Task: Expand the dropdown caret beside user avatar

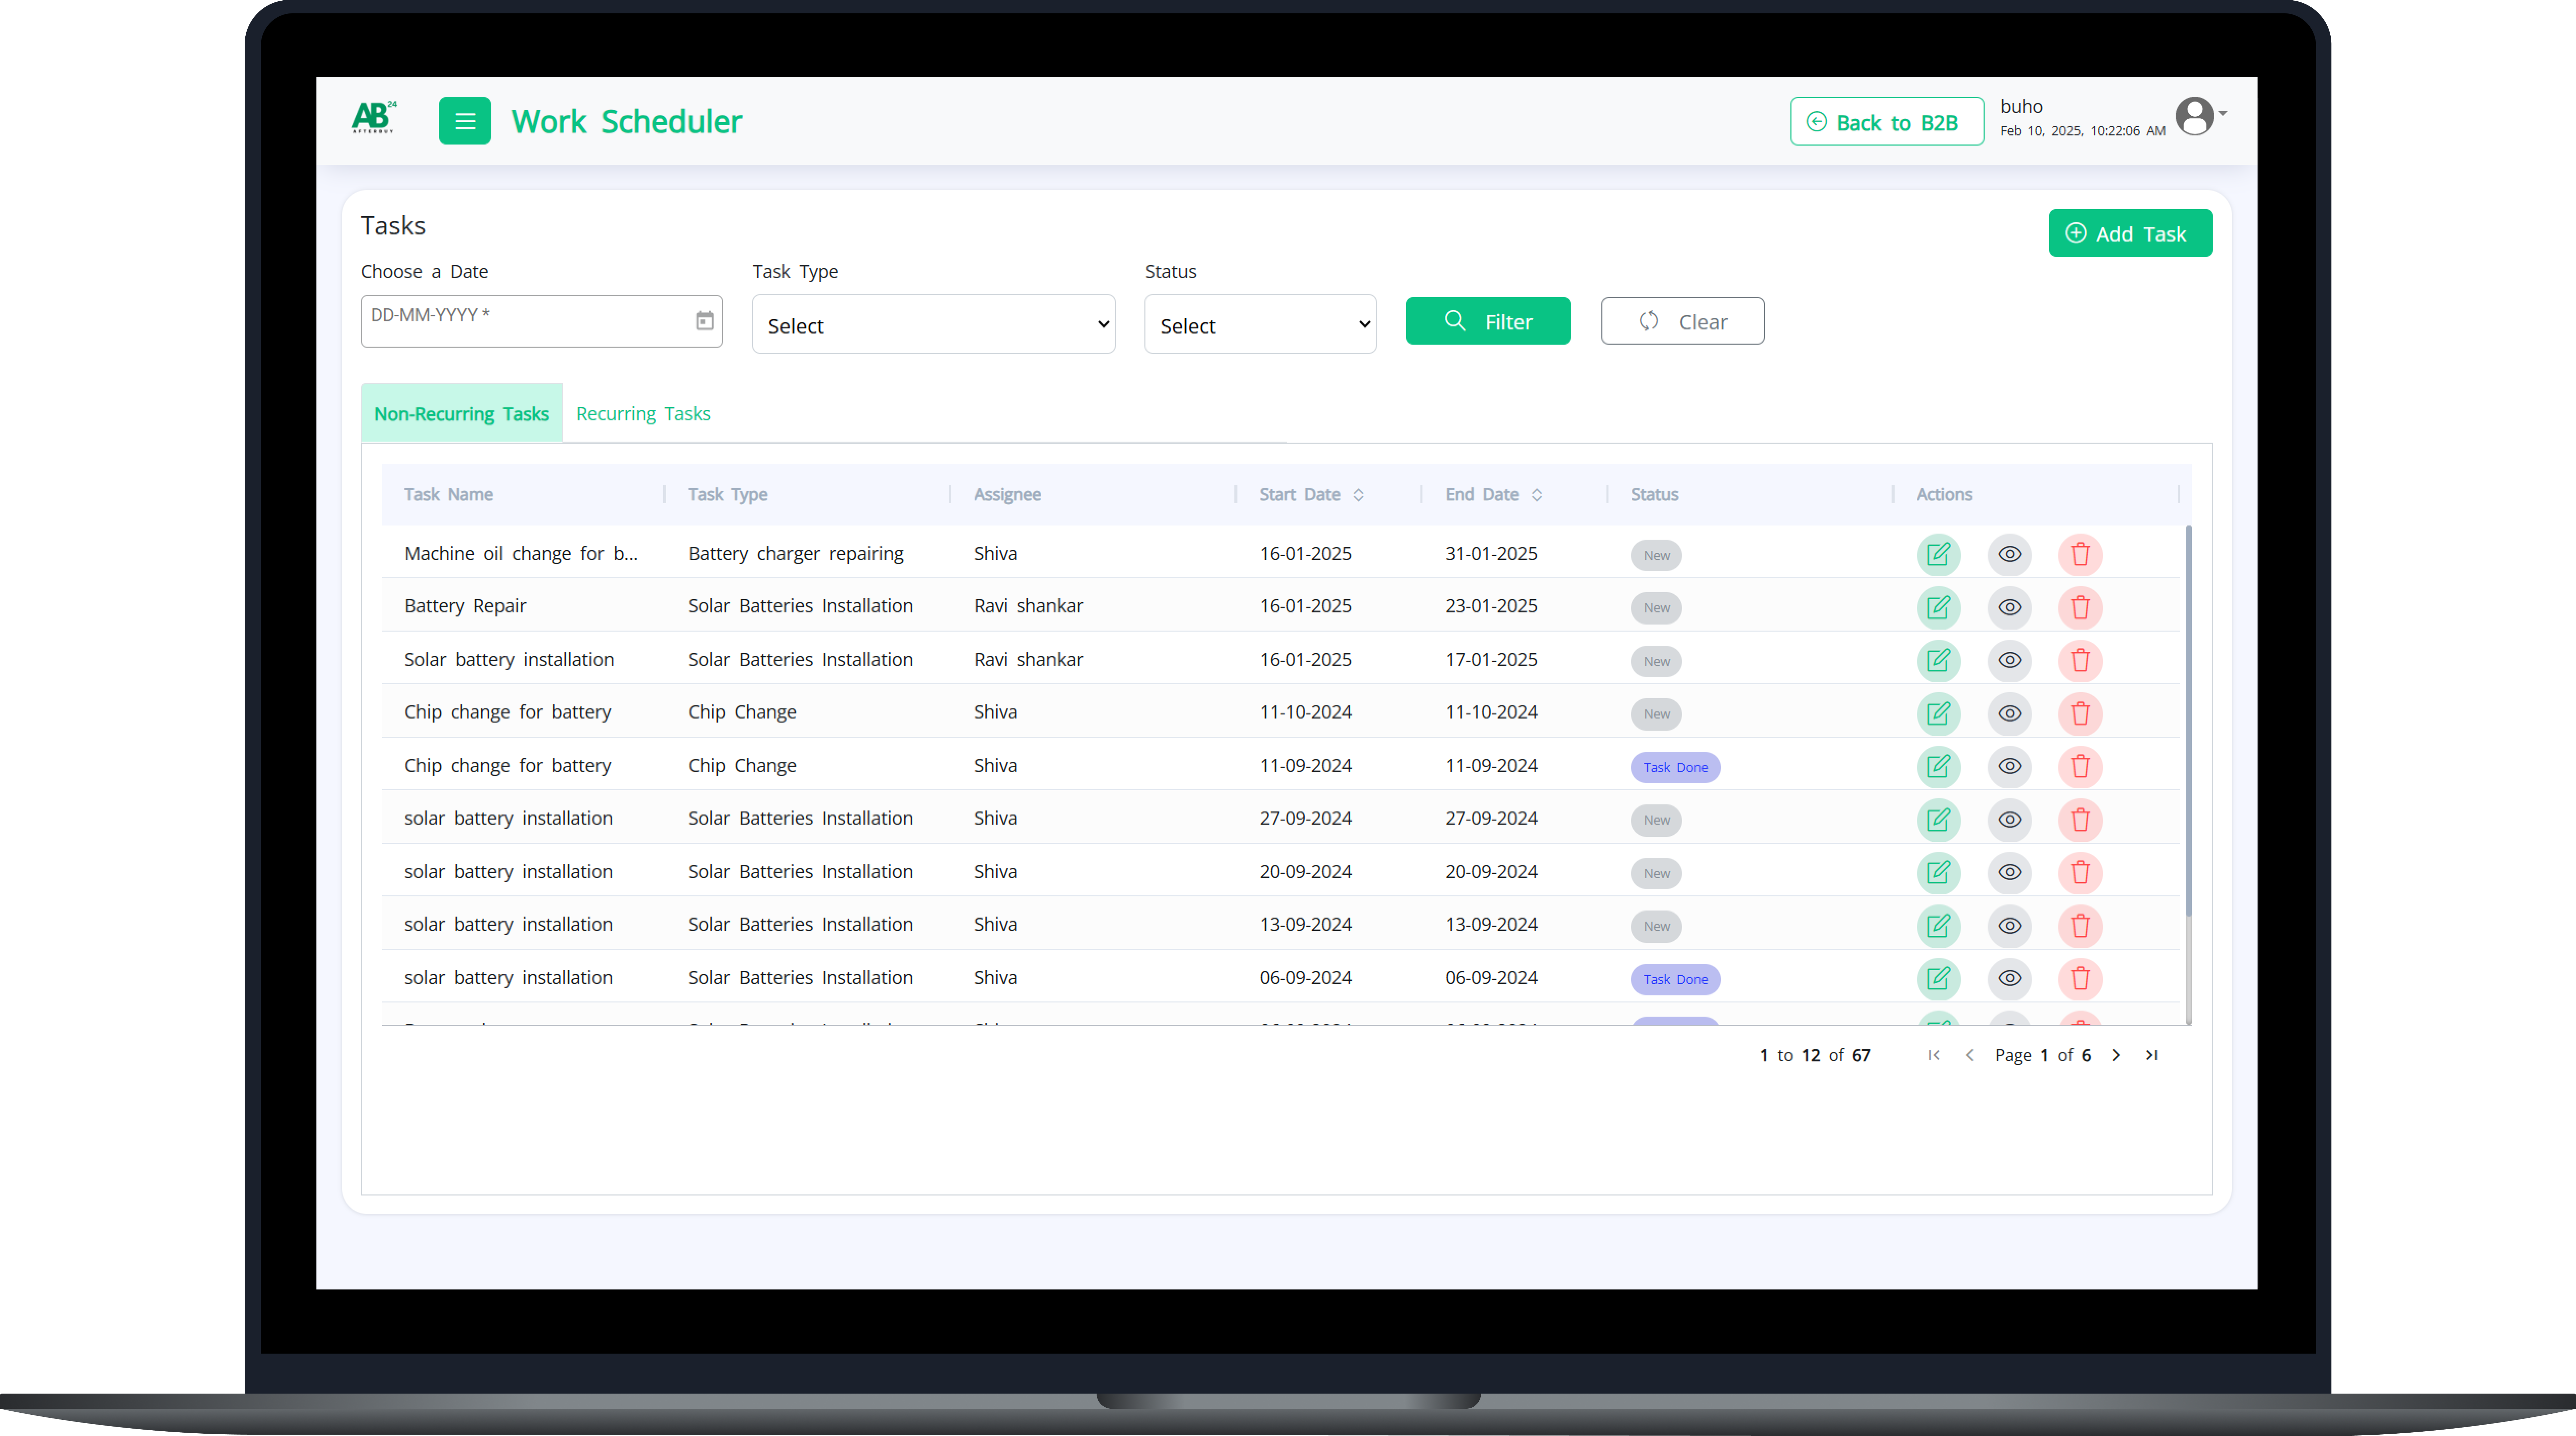Action: (2223, 114)
